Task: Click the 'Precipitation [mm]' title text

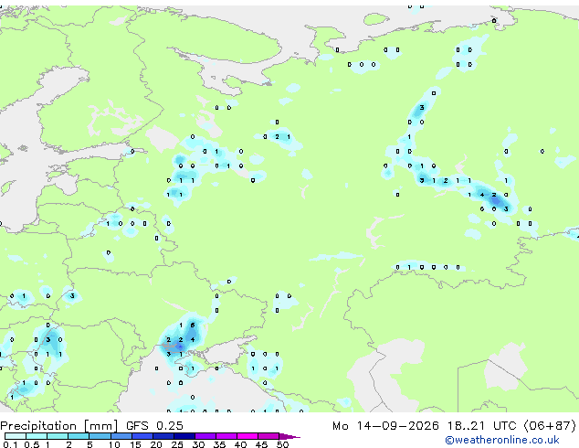Action: 59,426
